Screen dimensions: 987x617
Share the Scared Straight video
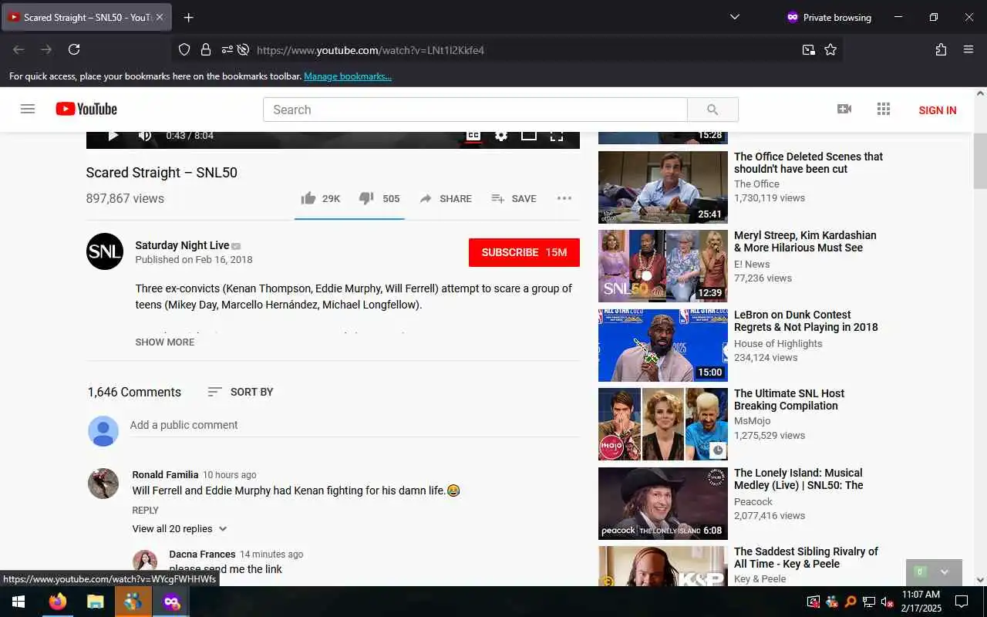(x=446, y=198)
